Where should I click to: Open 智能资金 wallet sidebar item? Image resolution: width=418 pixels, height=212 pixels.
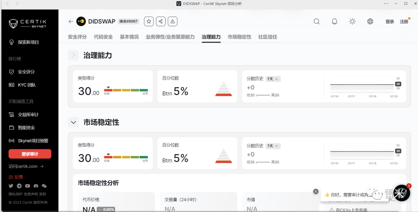22,128
